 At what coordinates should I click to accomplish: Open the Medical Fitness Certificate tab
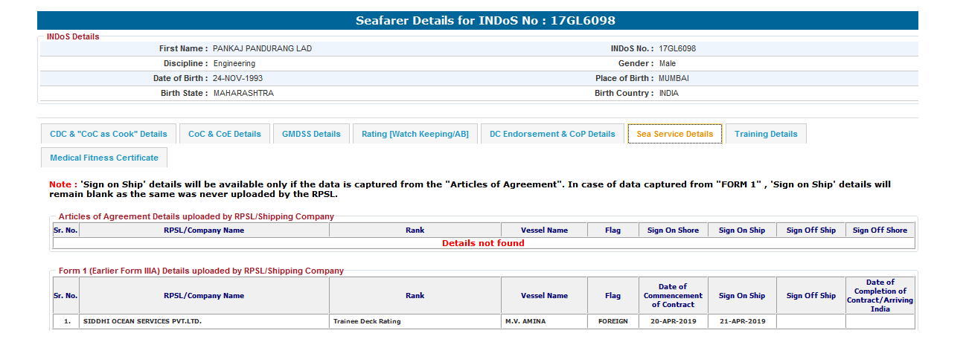(x=104, y=158)
